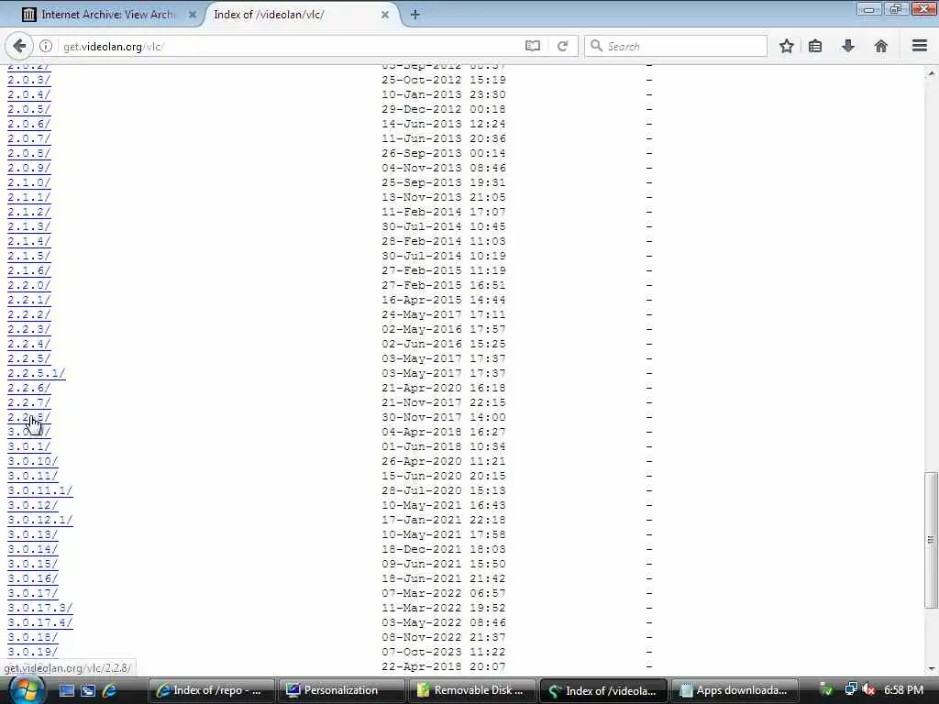Switch to Personalization taskbar window

342,691
